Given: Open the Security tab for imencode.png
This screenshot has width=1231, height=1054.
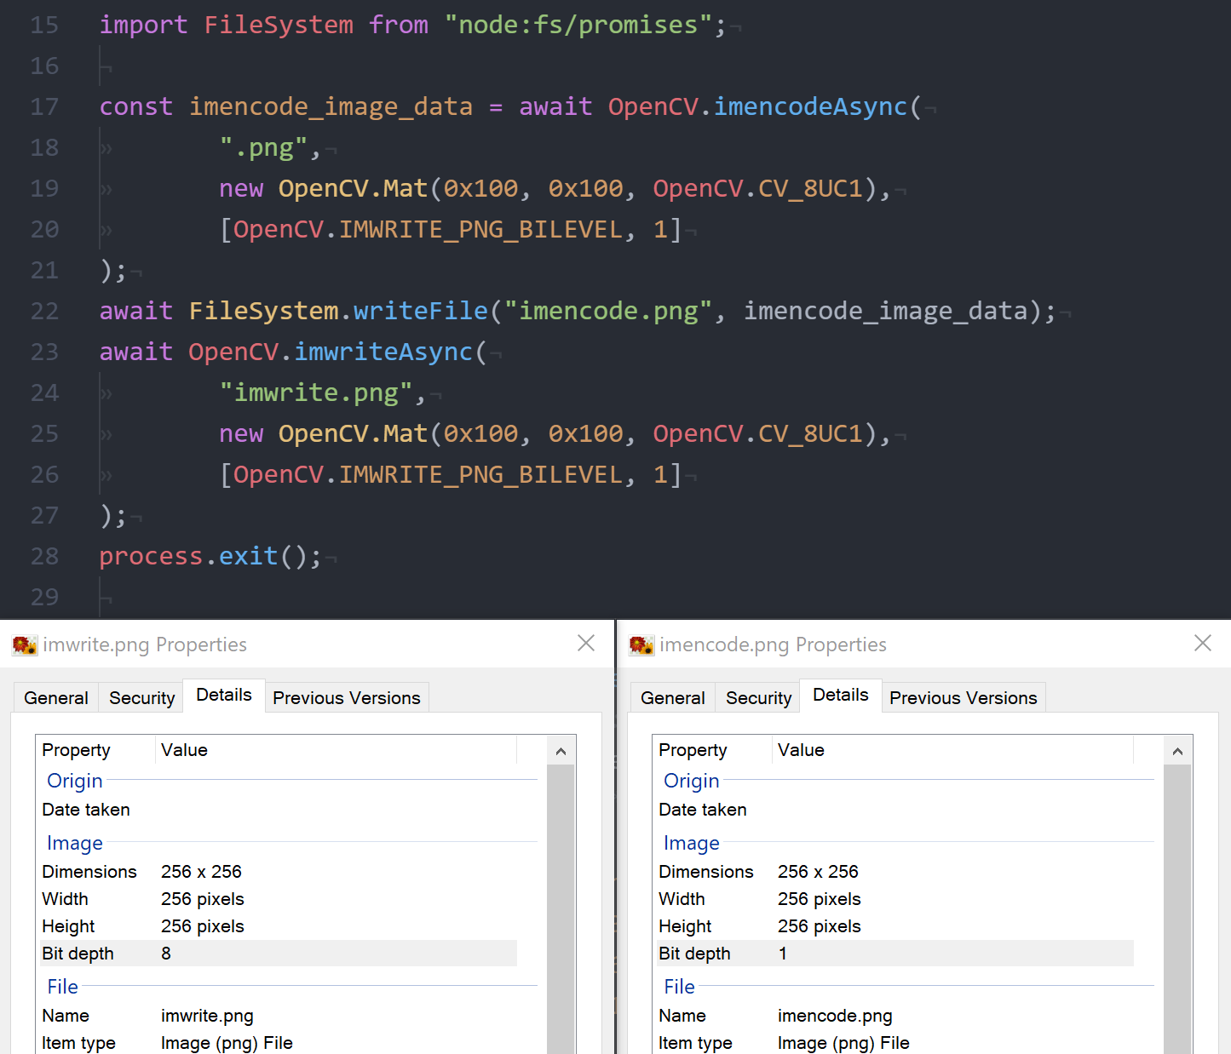Looking at the screenshot, I should tap(756, 697).
